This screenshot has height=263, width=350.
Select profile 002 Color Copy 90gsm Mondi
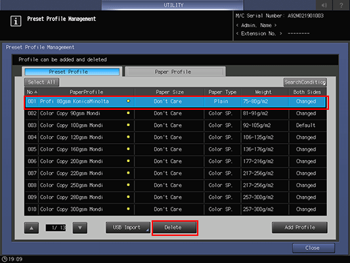pyautogui.click(x=175, y=113)
